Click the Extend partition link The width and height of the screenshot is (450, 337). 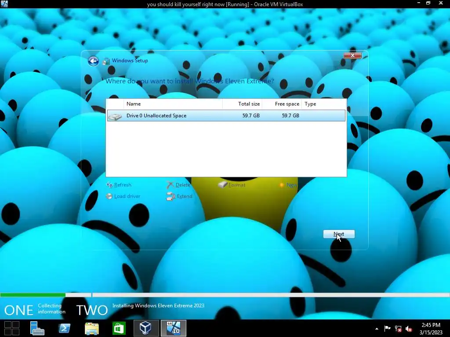coord(185,196)
